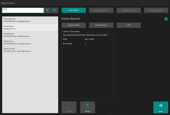Select Katie Bunch in the client list
This screenshot has height=115, width=170.
tap(30, 27)
